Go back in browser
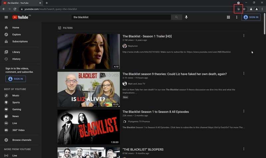Viewport: 266px width, 158px height. [x=4, y=9]
